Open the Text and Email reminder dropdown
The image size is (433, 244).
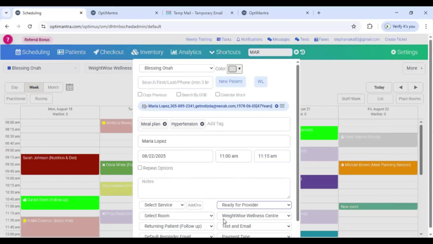coord(254,226)
